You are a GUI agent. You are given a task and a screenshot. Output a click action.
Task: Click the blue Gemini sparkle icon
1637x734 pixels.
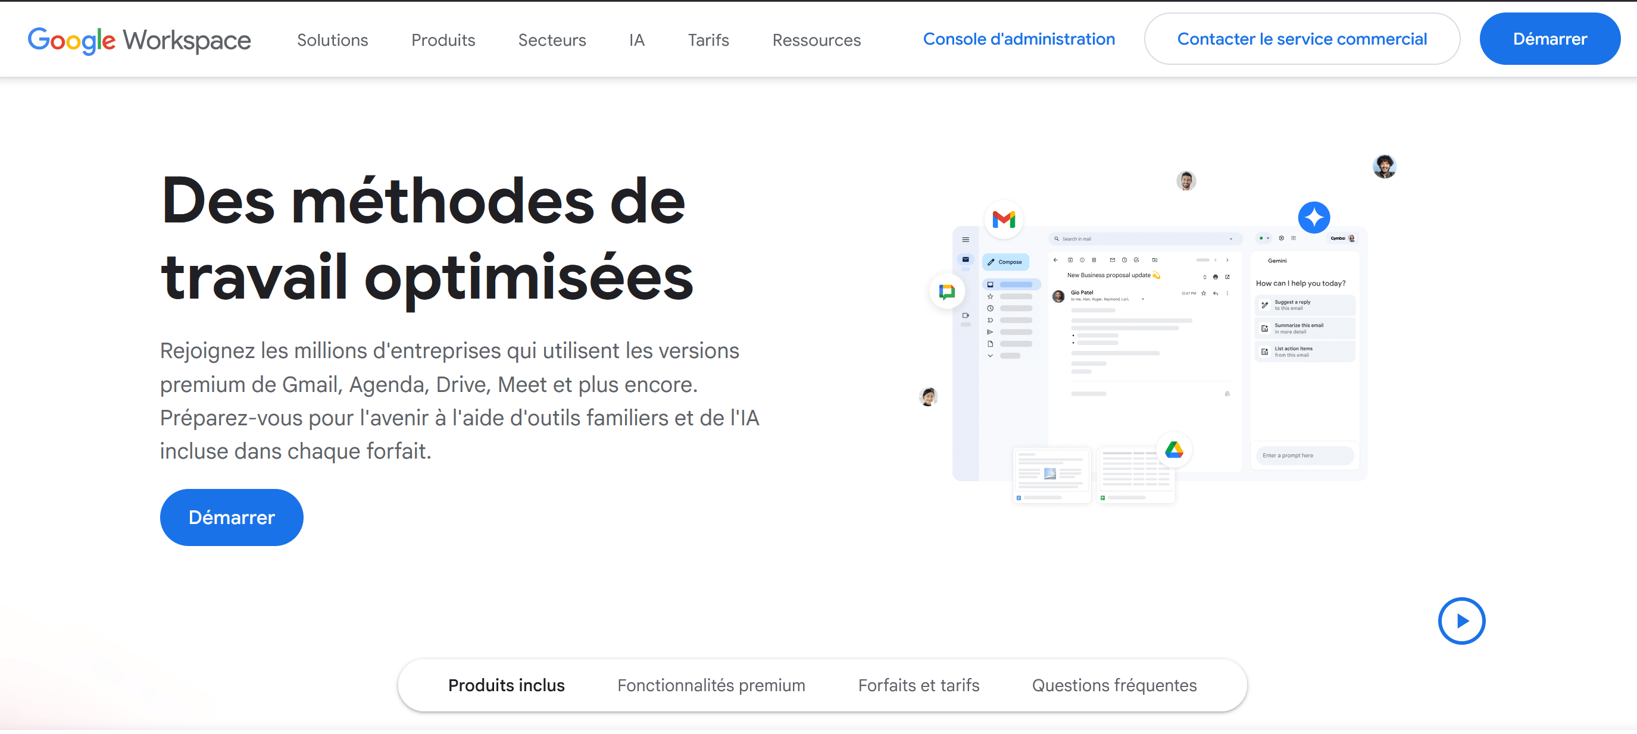[1314, 217]
